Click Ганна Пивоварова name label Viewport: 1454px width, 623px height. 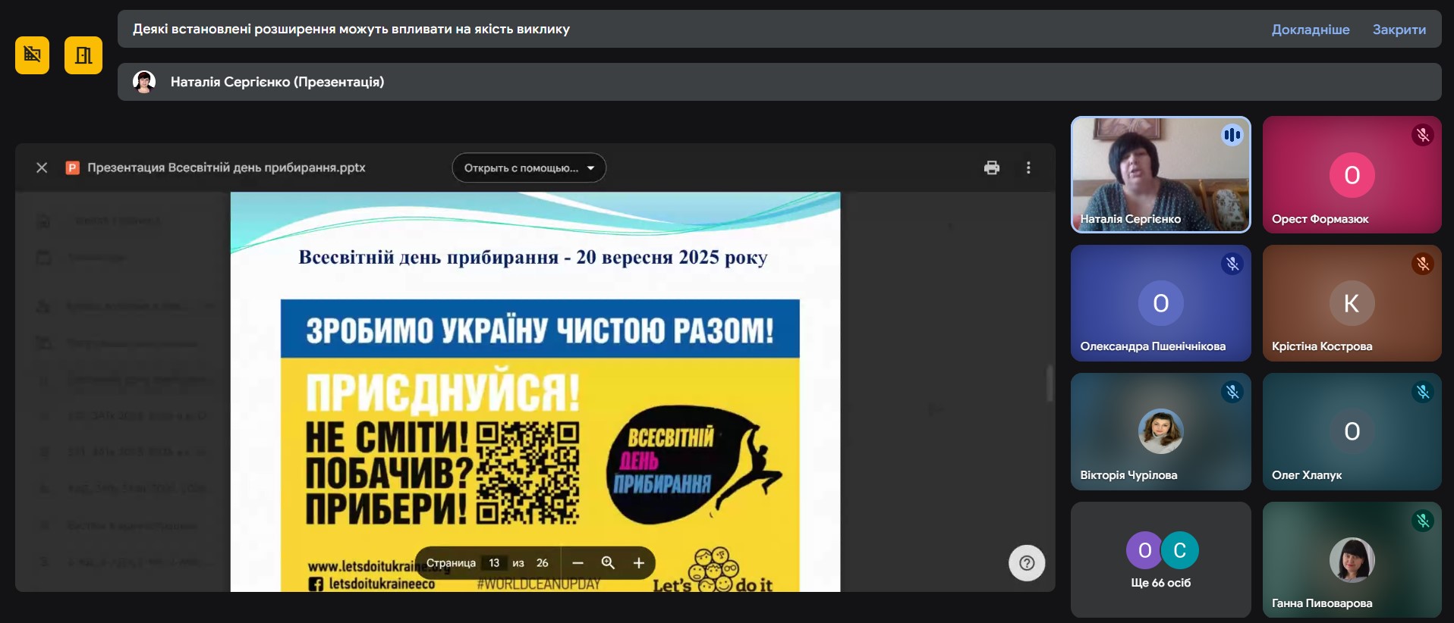1322,603
